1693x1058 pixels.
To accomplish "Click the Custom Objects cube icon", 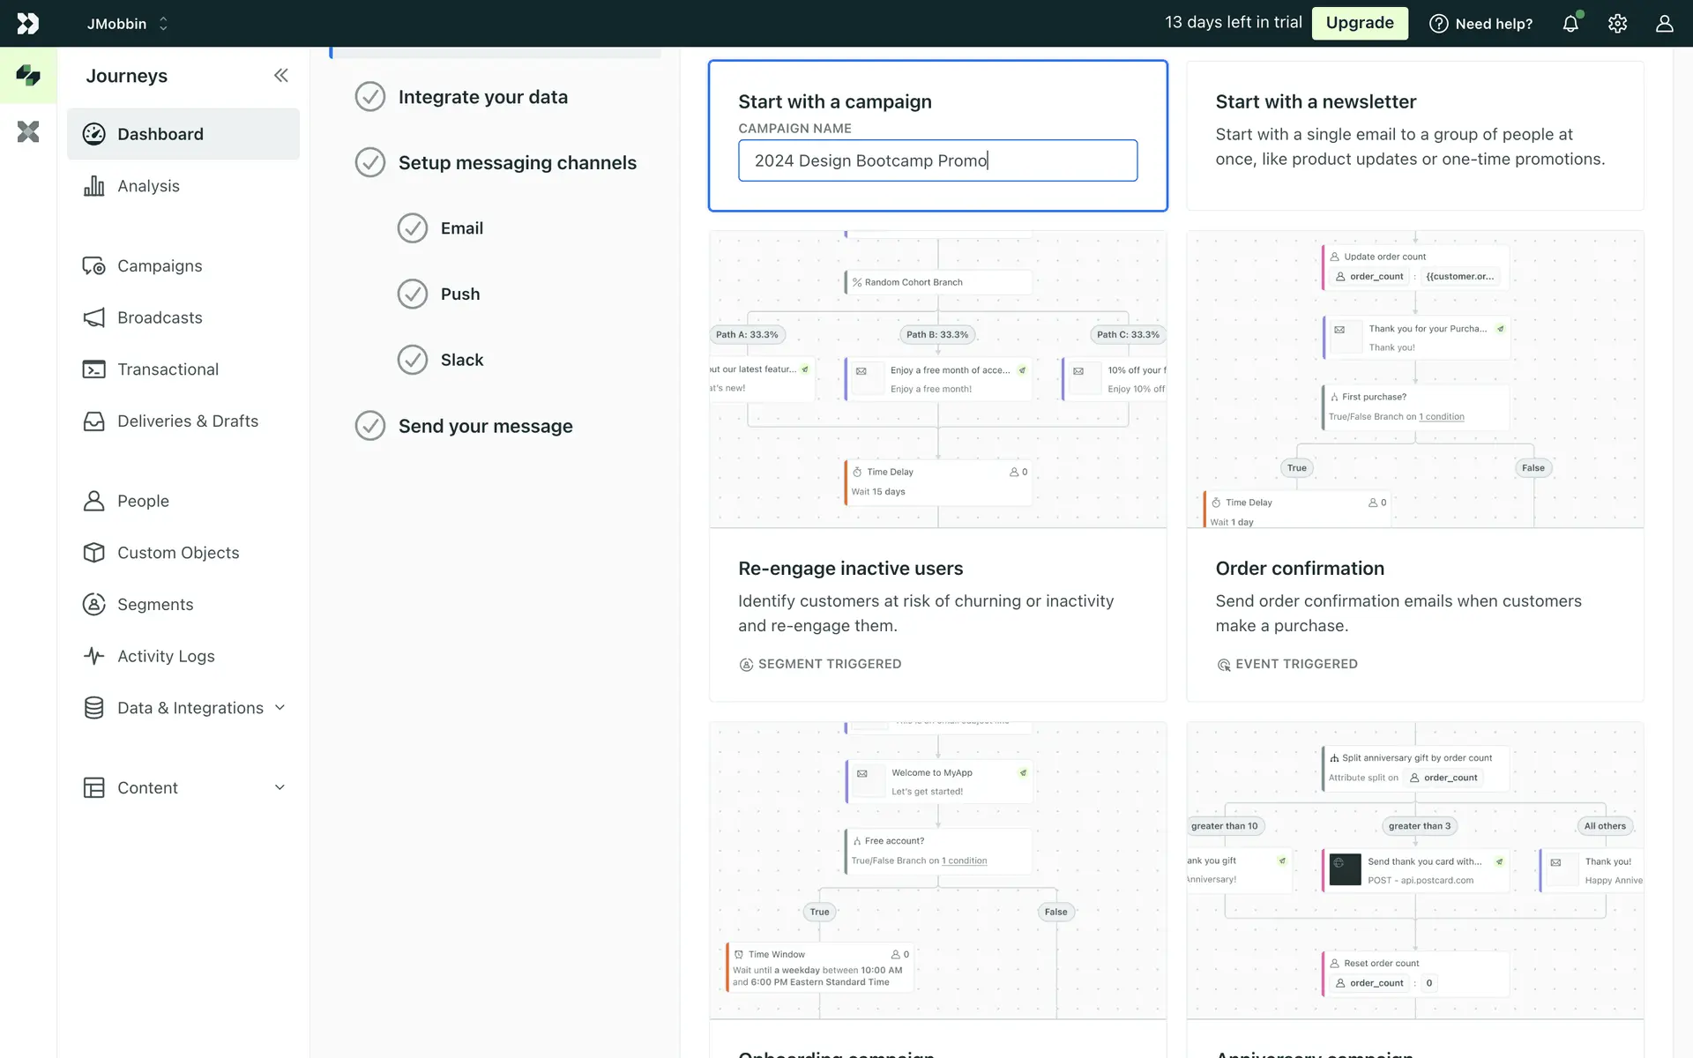I will [93, 553].
